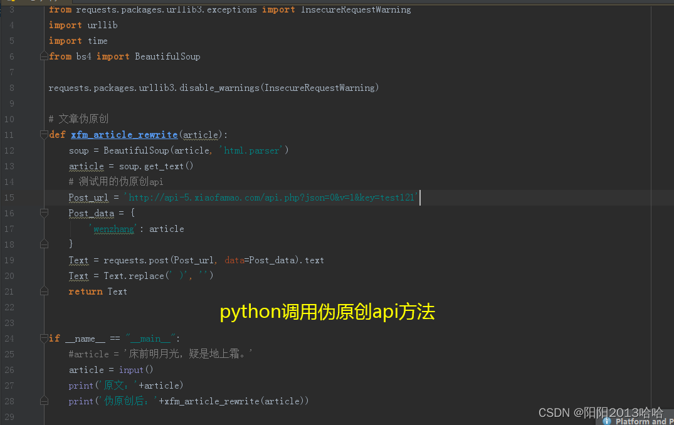Click input() on line 26
Screen dimensions: 674x425
136,370
